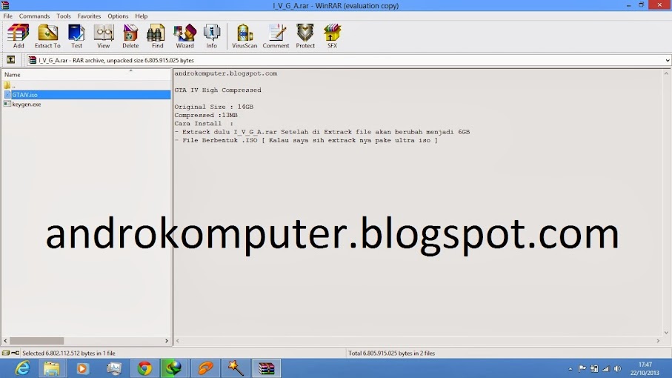Click the 'Total 6.805.915.025 bytes' status text

(x=391, y=353)
